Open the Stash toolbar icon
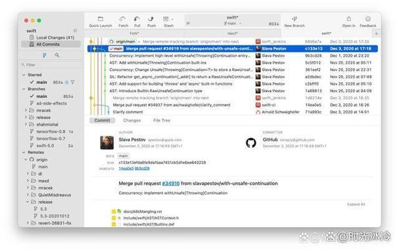The image size is (399, 251). (166, 19)
